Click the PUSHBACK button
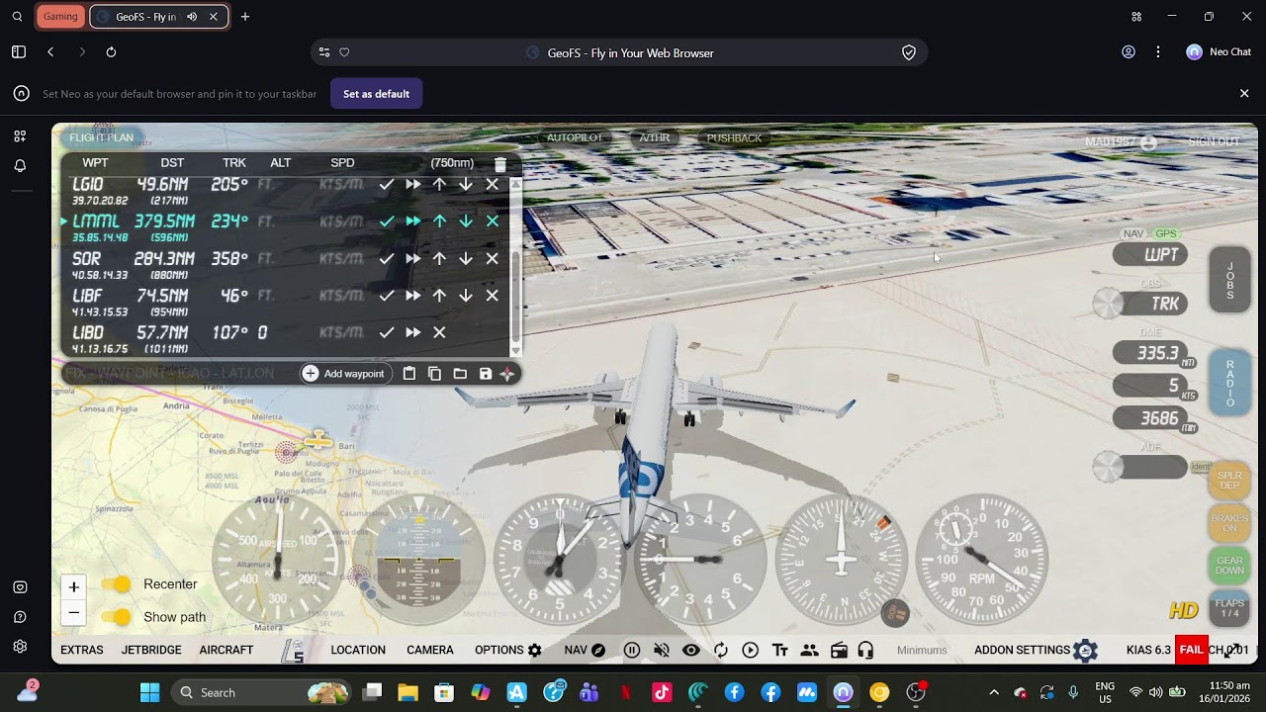 click(x=734, y=138)
